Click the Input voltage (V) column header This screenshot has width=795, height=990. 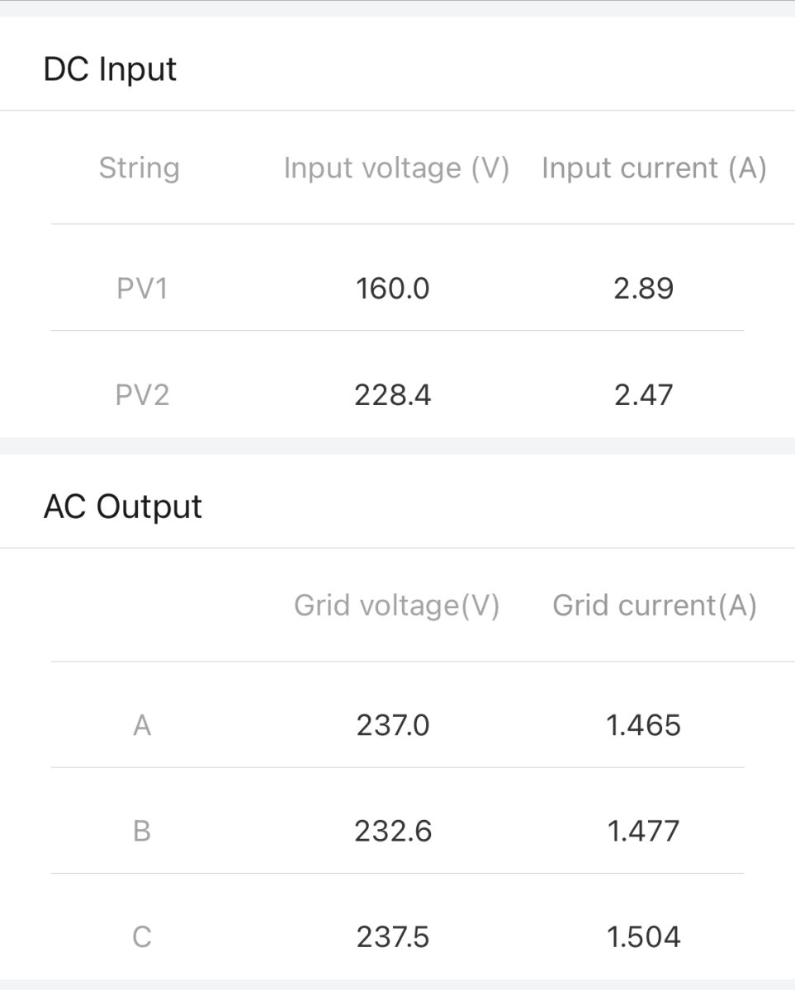tap(396, 168)
